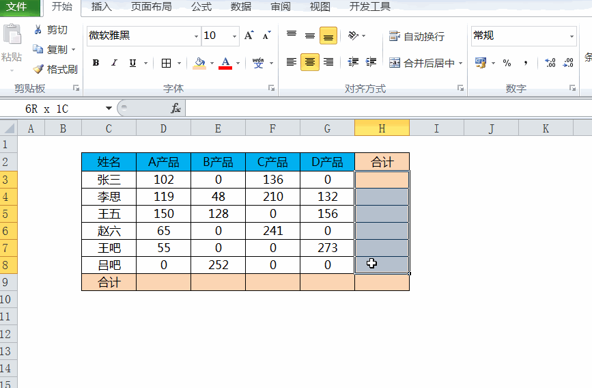Click the cell with value 273

tap(327, 248)
